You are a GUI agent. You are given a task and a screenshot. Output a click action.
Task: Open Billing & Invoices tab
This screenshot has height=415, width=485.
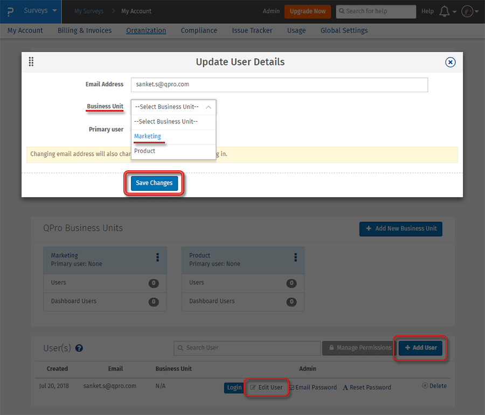click(85, 31)
